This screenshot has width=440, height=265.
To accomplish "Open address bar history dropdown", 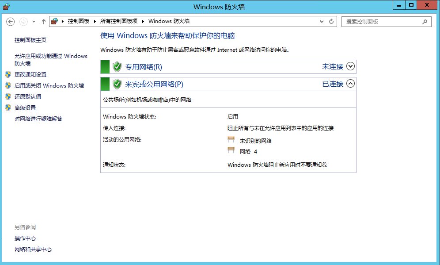I will click(322, 22).
